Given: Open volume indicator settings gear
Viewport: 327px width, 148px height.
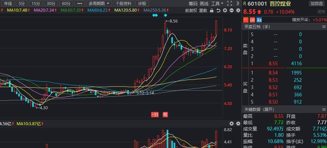Looking at the screenshot, I should point(238,123).
